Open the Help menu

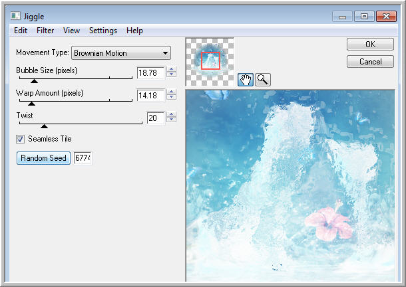point(134,31)
